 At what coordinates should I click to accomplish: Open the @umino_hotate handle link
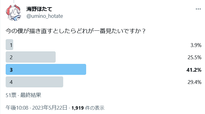coord(45,16)
